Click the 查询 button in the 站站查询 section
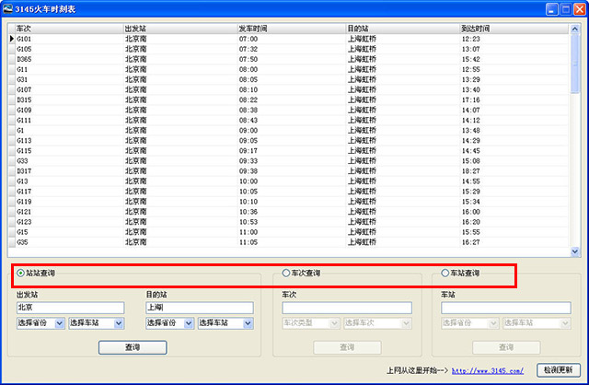Screen dimensions: 589x385 click(x=133, y=347)
